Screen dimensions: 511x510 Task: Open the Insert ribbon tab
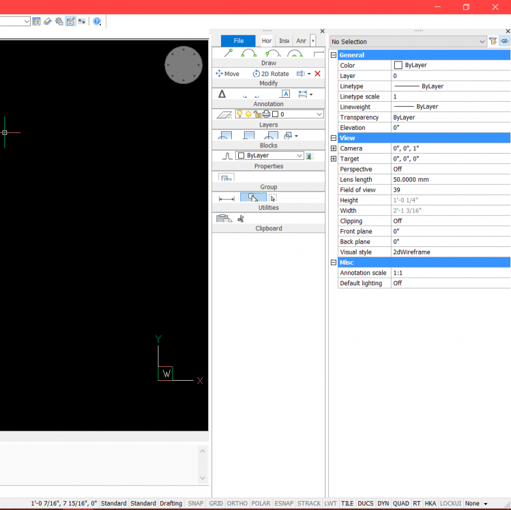pos(284,40)
